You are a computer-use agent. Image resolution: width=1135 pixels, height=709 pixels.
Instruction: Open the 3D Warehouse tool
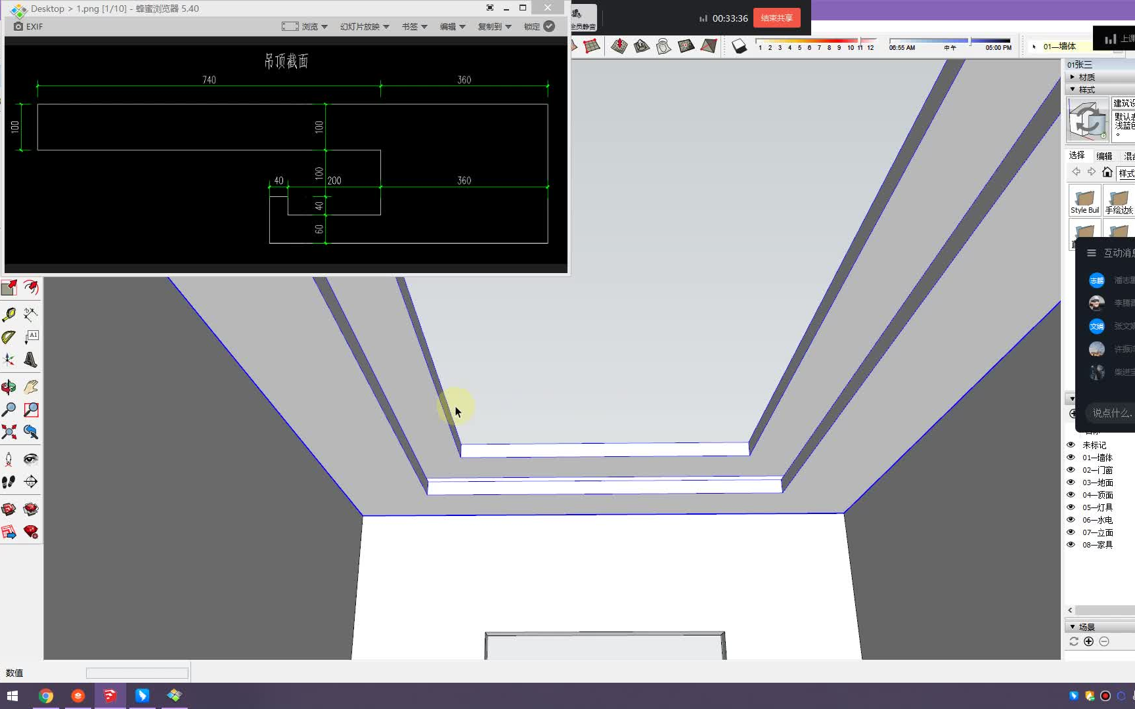pos(9,509)
